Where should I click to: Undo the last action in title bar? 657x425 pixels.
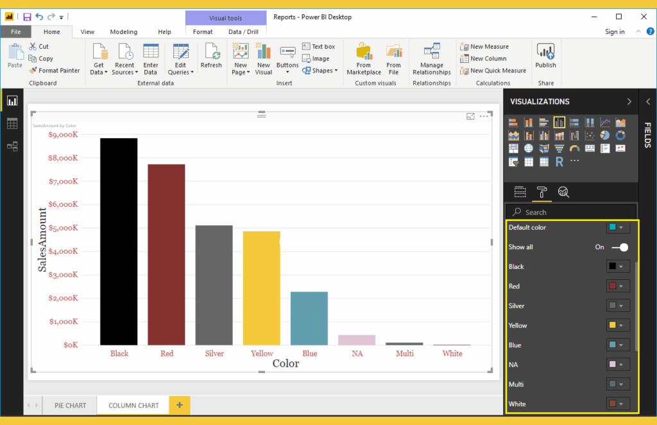coord(39,17)
